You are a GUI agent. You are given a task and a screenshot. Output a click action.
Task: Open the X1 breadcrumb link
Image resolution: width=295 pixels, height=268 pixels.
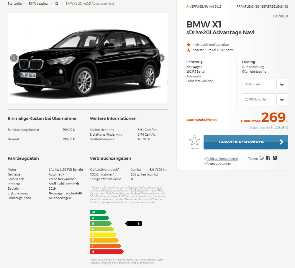(56, 4)
